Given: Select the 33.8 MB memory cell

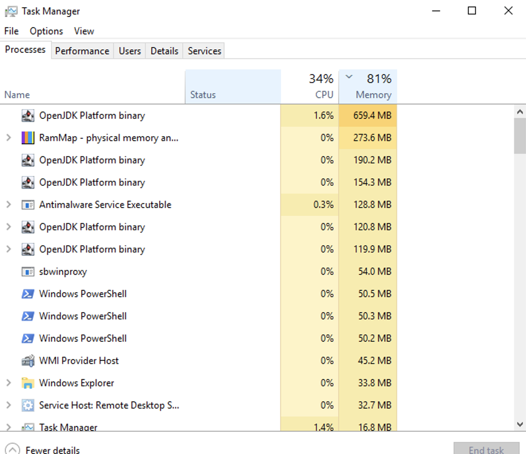Looking at the screenshot, I should 368,383.
